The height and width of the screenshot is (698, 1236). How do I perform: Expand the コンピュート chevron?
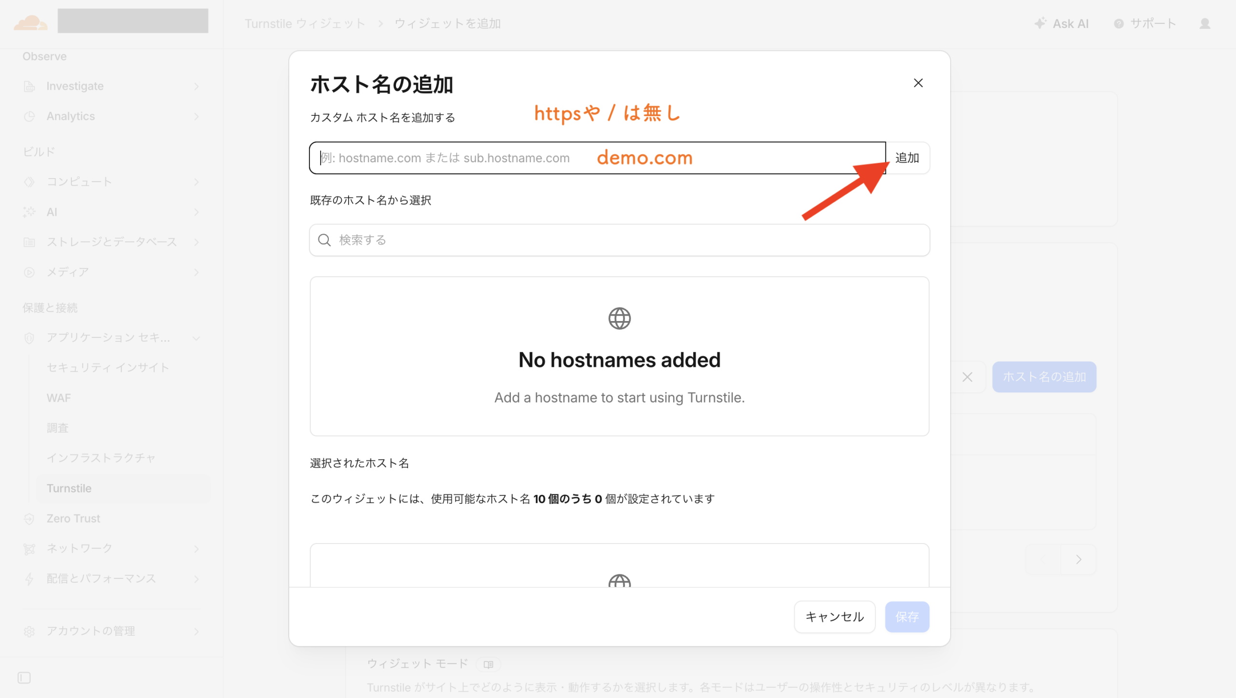click(x=197, y=182)
